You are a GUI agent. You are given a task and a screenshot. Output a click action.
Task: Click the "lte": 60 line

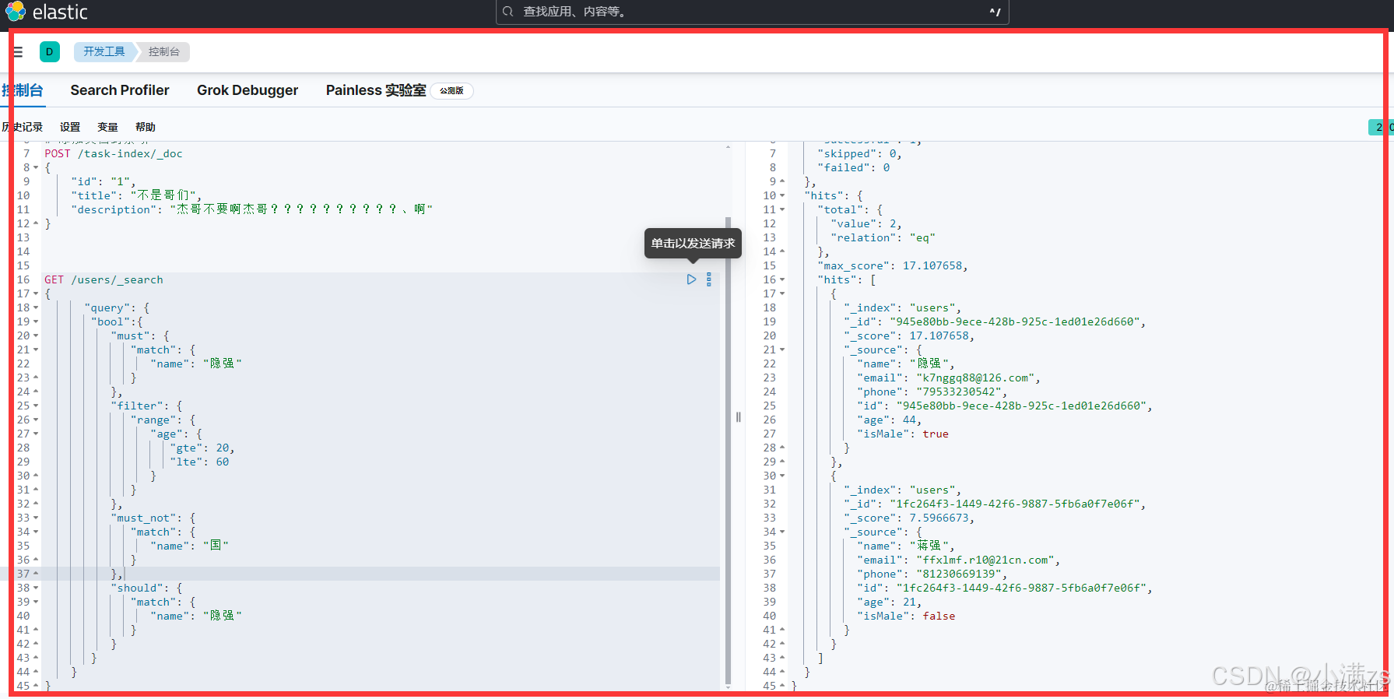tap(199, 462)
